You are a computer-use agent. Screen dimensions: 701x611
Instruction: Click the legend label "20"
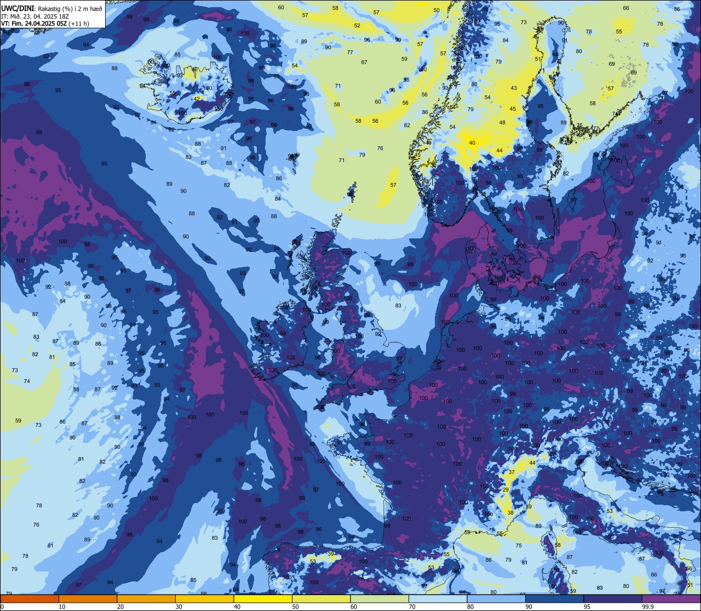(x=120, y=607)
